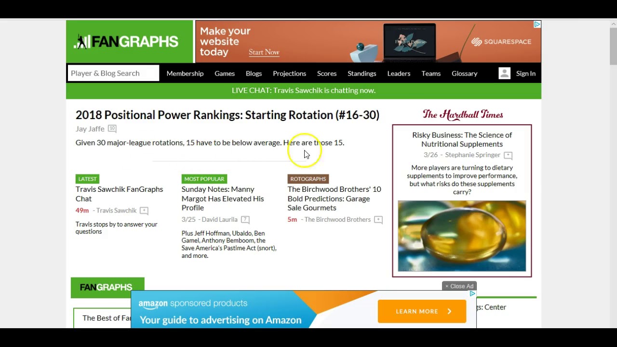Join the Travis Sawchik live chat banner
Screen dimensions: 617x347
304,91
